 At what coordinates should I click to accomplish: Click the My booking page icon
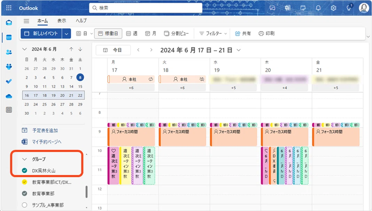pos(24,142)
